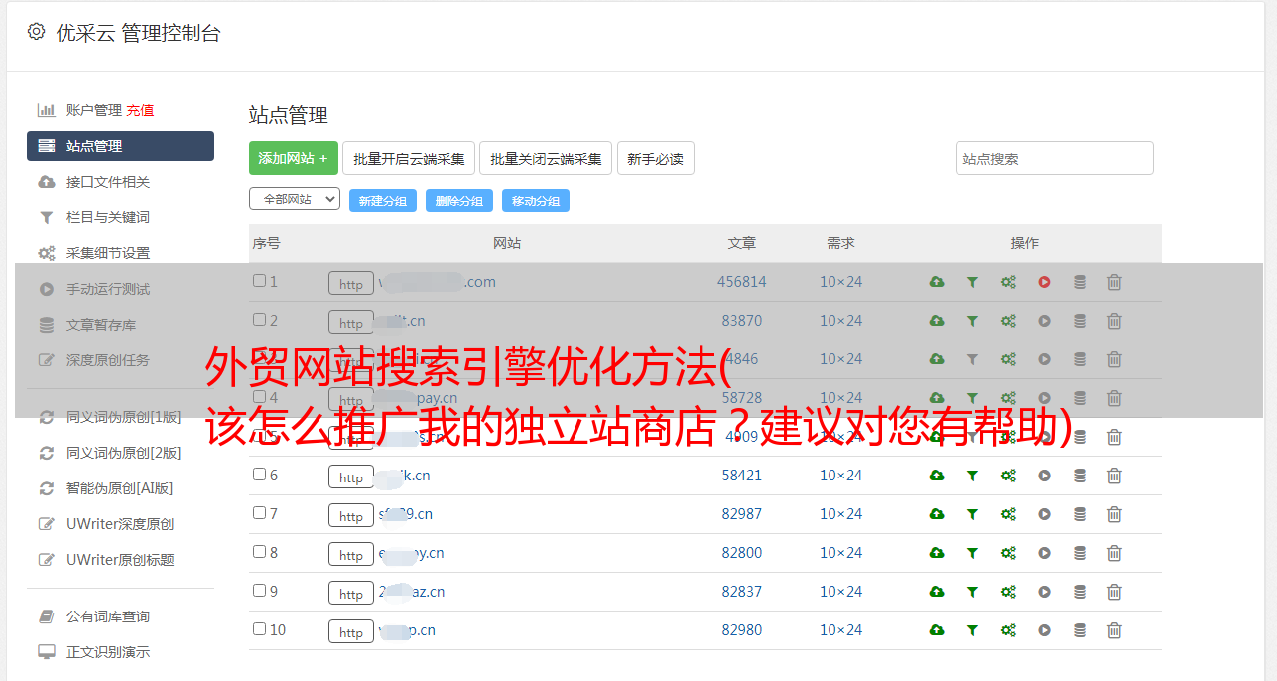Click the trash icon in row 1
Image resolution: width=1277 pixels, height=681 pixels.
(1114, 282)
